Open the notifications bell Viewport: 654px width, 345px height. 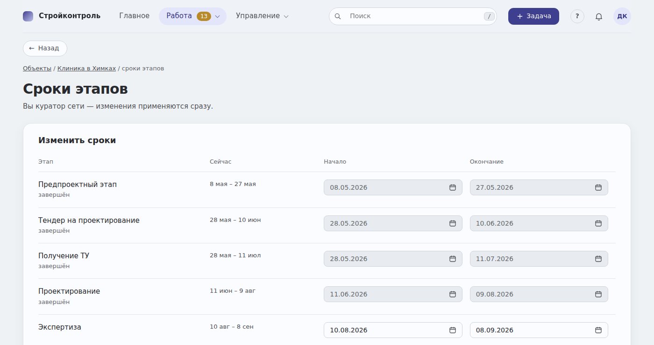599,16
